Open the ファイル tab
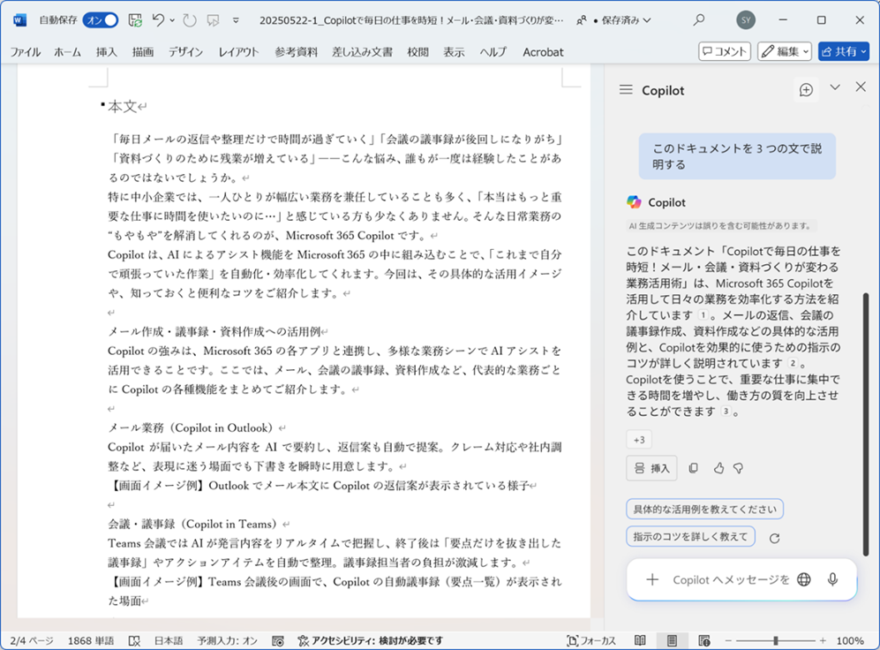880x650 pixels. click(26, 52)
